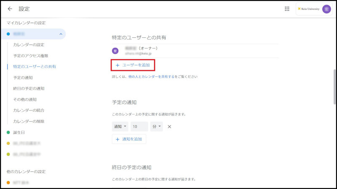Click the notification minutes field showing 10

pyautogui.click(x=139, y=126)
